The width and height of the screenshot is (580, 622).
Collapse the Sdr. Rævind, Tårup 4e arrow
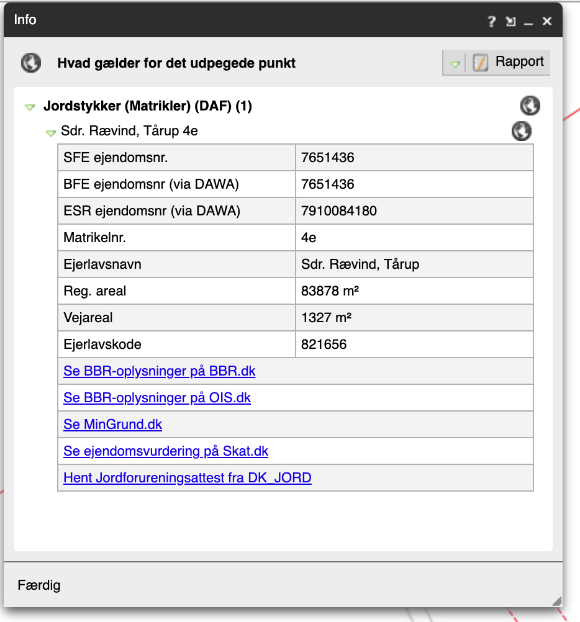click(51, 132)
